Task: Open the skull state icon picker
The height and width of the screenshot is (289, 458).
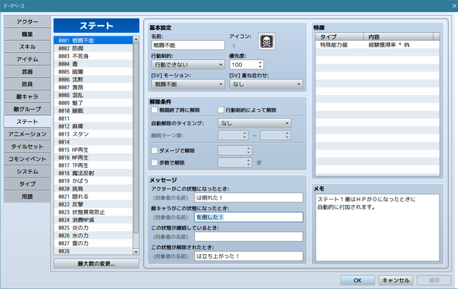Action: click(266, 41)
